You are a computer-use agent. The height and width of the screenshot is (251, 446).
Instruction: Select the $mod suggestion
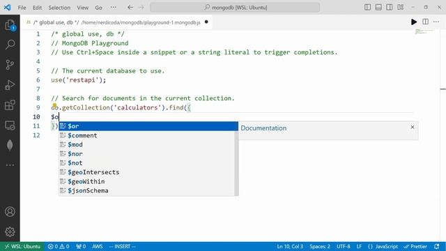[x=146, y=144]
